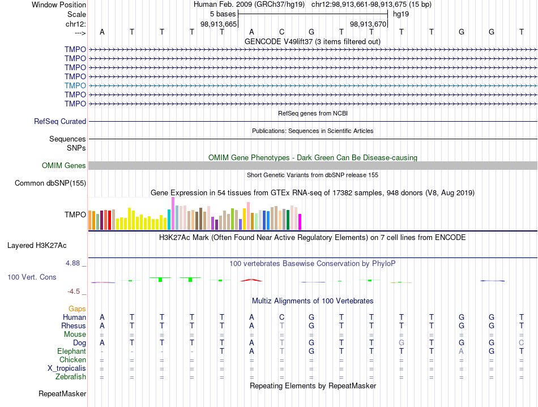The height and width of the screenshot is (407, 538).
Task: Select the OMIM Genes gray bar
Action: pos(313,166)
